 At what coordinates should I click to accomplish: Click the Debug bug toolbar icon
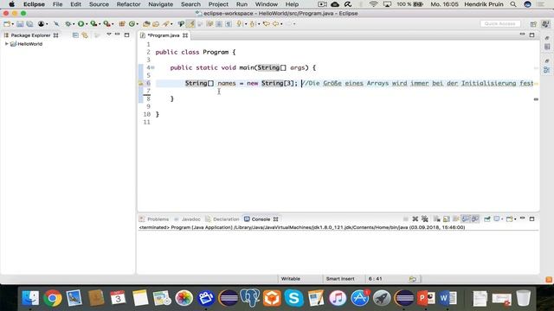(68, 24)
